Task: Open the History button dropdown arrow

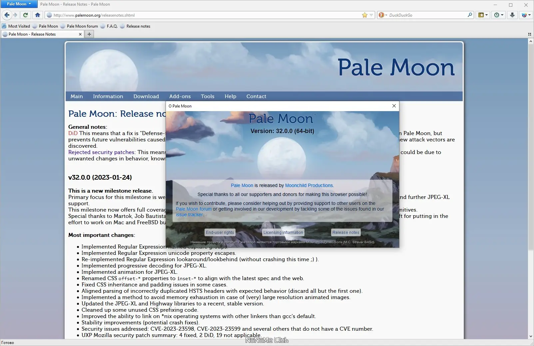Action: 502,15
